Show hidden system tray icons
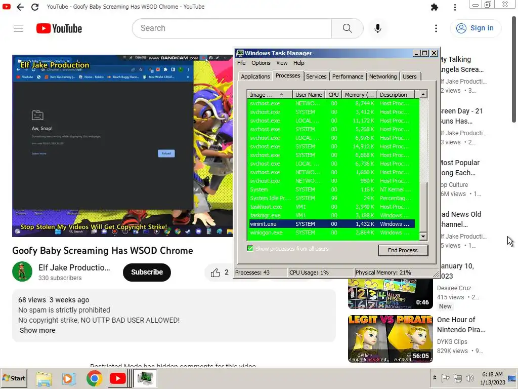This screenshot has height=389, width=518. 435,378
